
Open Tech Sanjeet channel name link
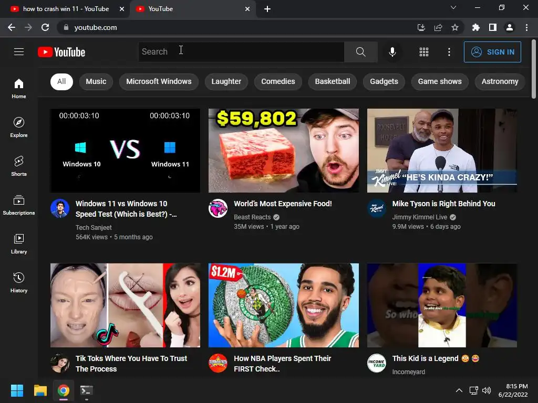(x=94, y=228)
